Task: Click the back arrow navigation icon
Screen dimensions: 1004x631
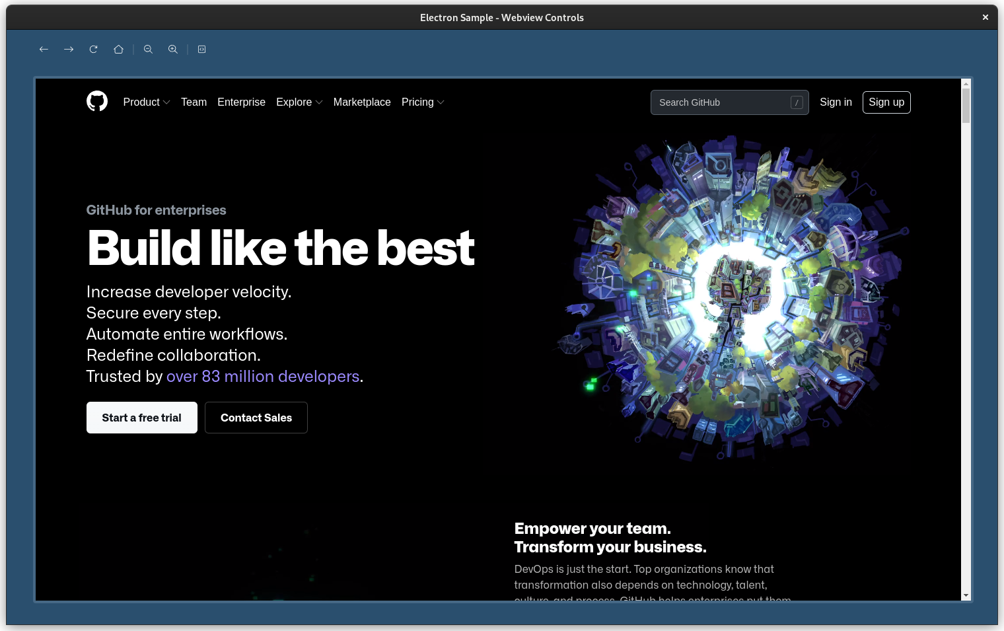Action: (44, 50)
